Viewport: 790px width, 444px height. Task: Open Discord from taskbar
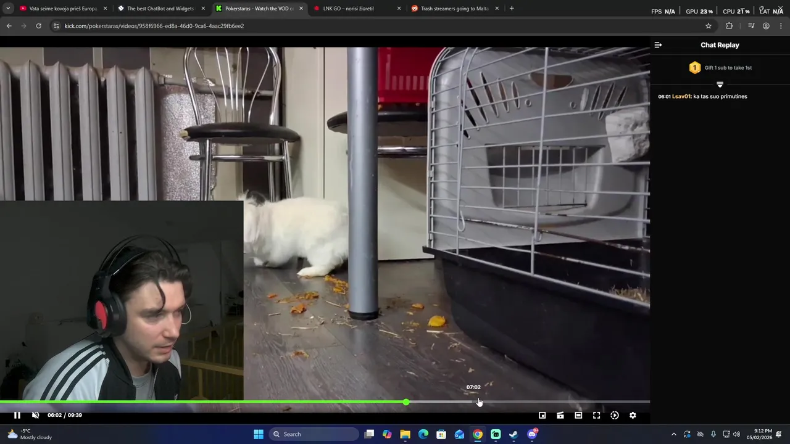(x=532, y=434)
